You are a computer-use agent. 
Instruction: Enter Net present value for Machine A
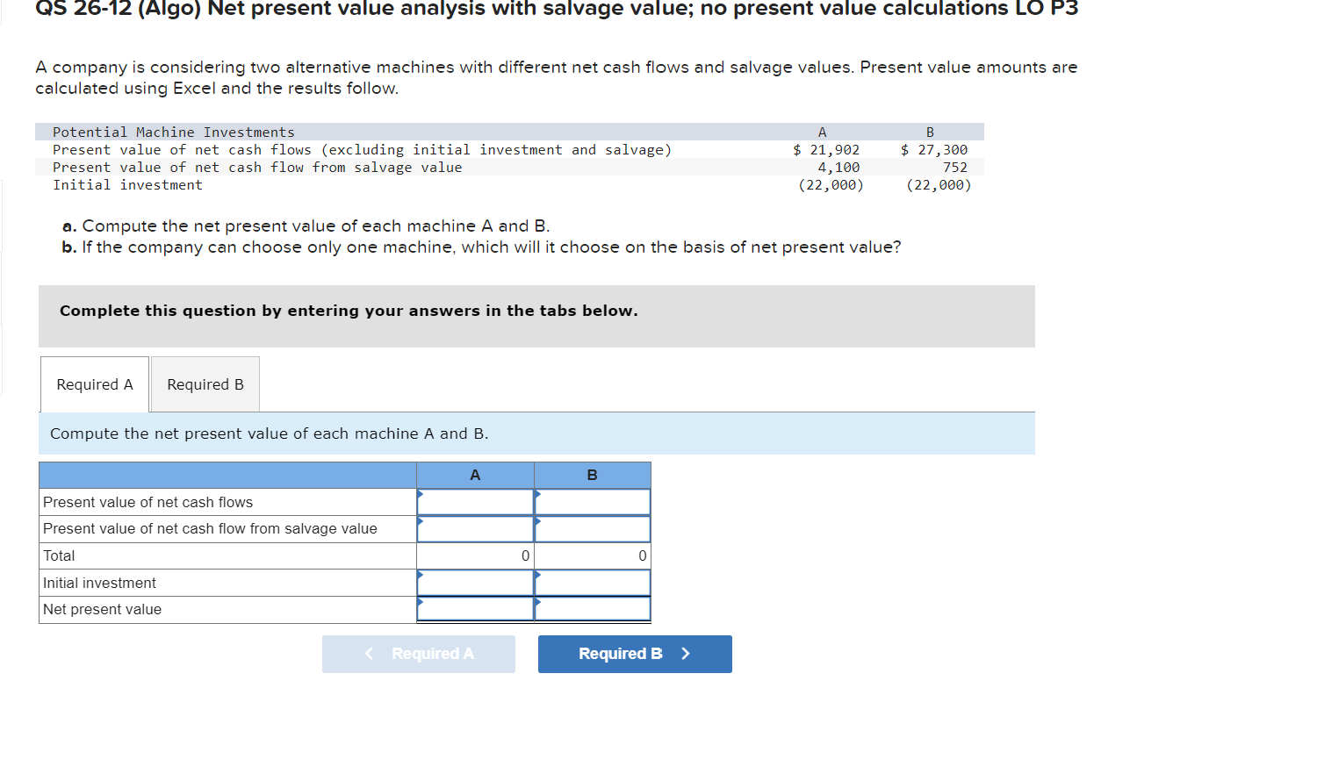(x=477, y=609)
